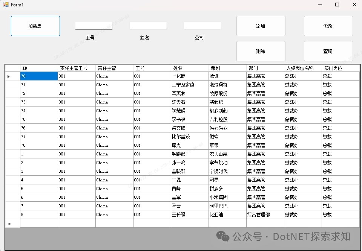Focus the 公司 text input field
Image resolution: width=362 pixels, height=251 pixels.
pyautogui.click(x=202, y=26)
